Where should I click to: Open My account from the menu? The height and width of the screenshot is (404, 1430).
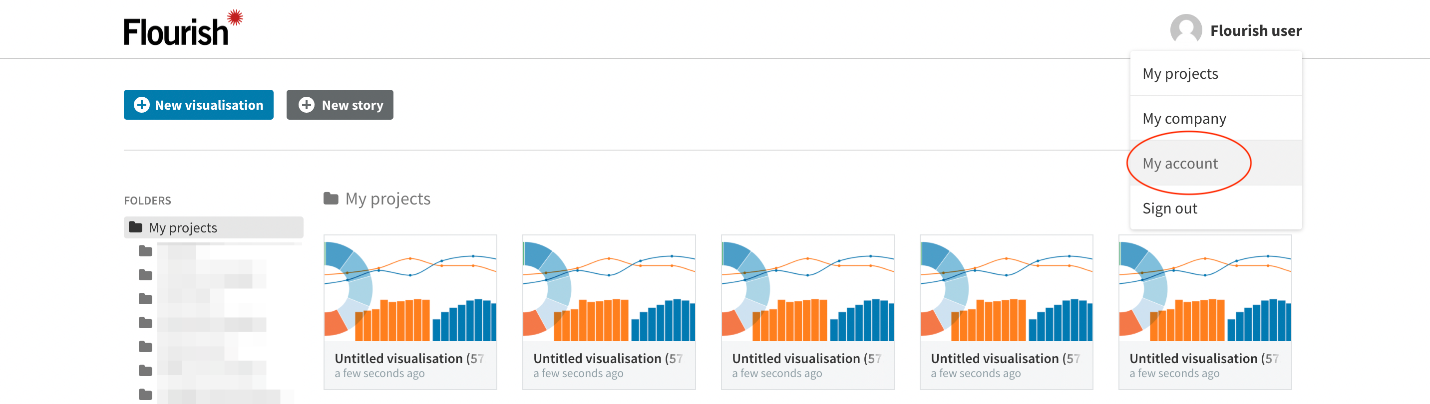(1216, 163)
